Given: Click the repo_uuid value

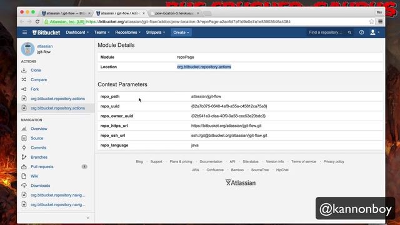Looking at the screenshot, I should click(229, 106).
